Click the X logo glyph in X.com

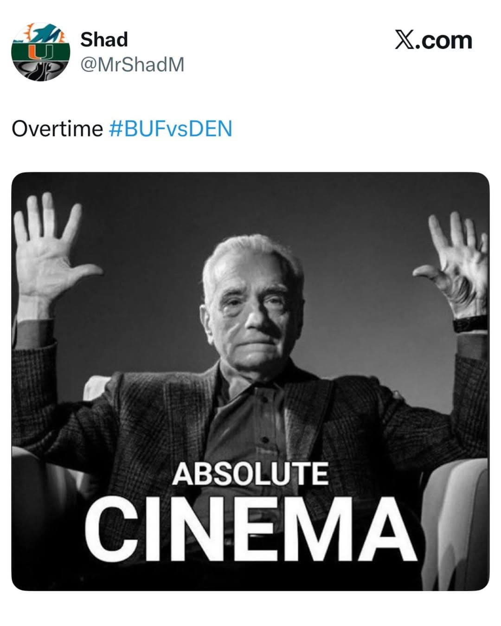point(404,40)
